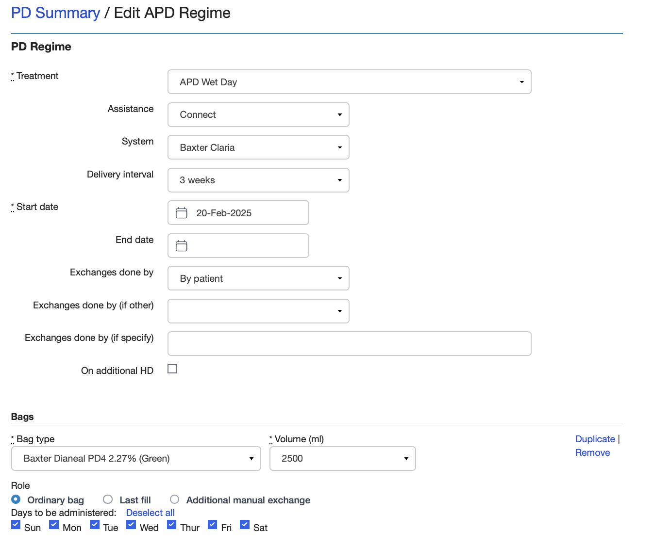Open the System dropdown showing Baxter Claria

tap(340, 147)
